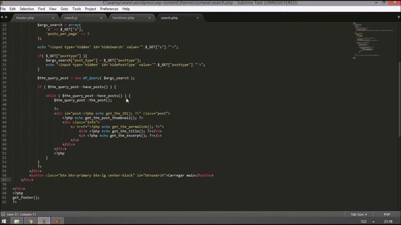Open the PHP syntax selector

(387, 214)
